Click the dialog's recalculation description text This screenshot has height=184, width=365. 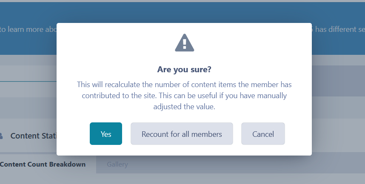point(184,96)
